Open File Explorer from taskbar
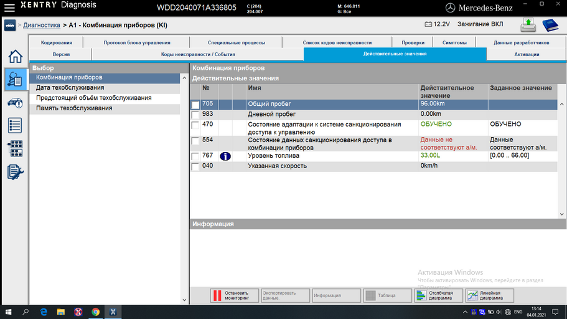Image resolution: width=567 pixels, height=319 pixels. pyautogui.click(x=61, y=312)
